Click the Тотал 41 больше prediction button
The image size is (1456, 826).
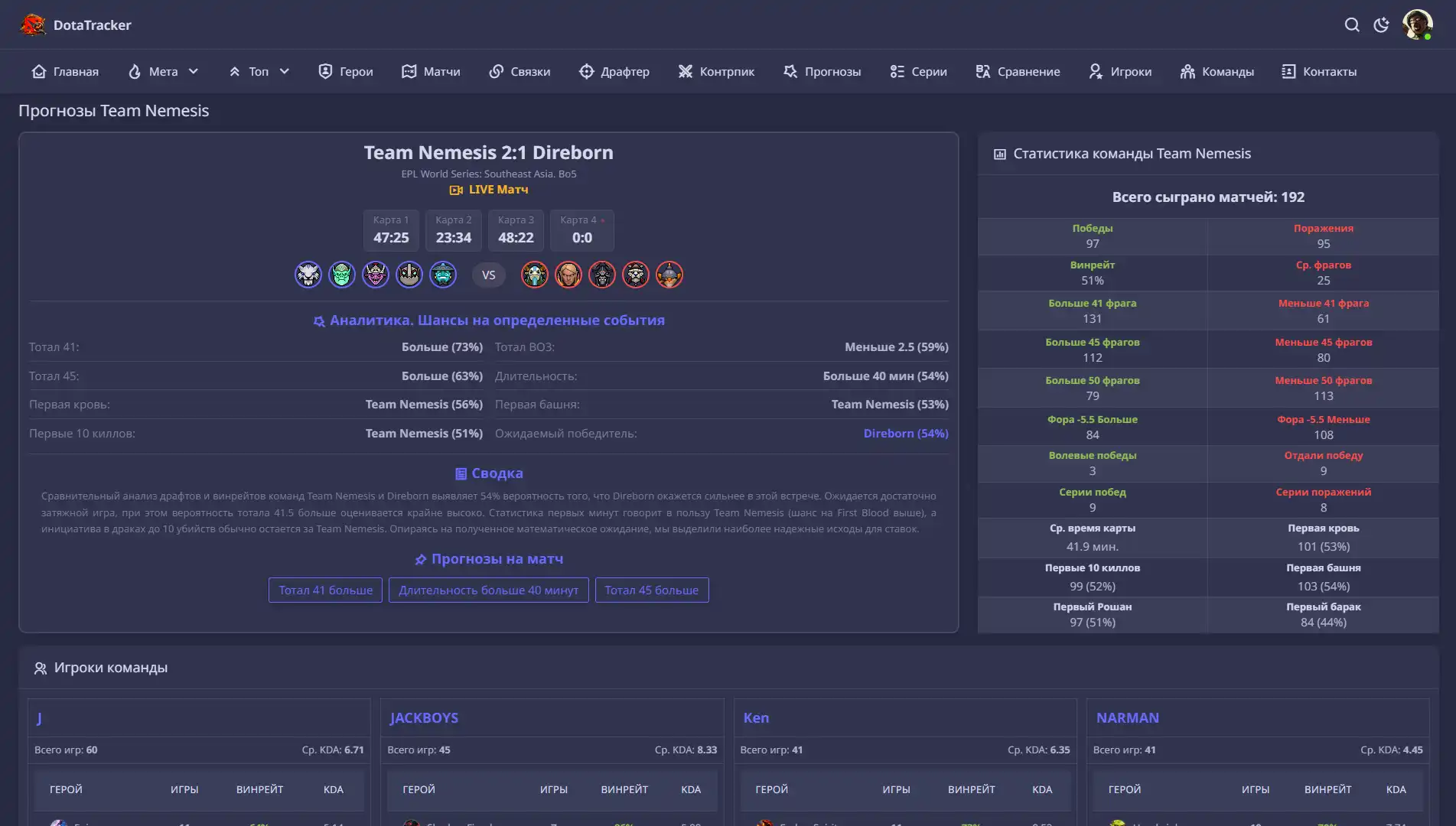tap(325, 590)
